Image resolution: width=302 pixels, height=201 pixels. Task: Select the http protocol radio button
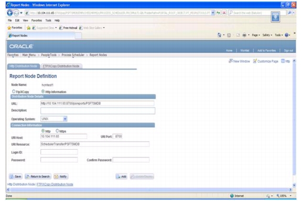point(43,131)
